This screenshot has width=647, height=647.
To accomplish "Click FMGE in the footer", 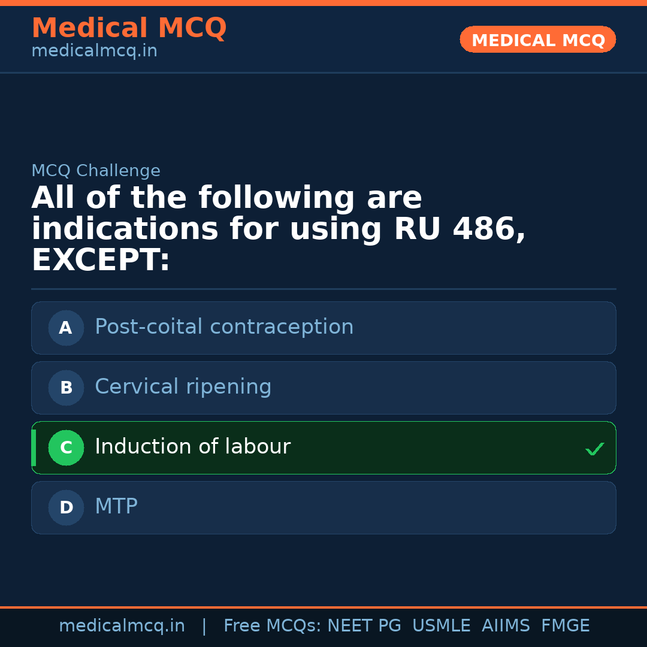I will (565, 626).
